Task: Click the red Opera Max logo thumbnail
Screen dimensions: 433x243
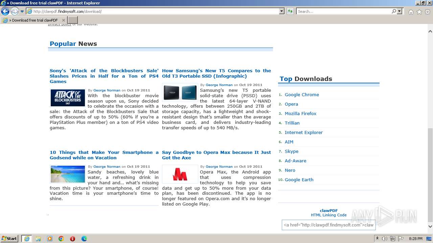Action: coord(180,174)
